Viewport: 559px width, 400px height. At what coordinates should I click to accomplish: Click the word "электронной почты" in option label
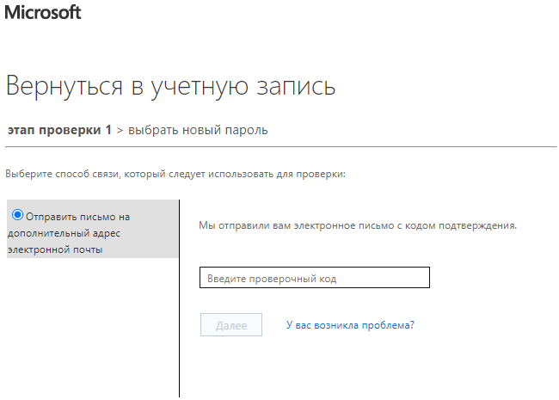[x=54, y=249]
